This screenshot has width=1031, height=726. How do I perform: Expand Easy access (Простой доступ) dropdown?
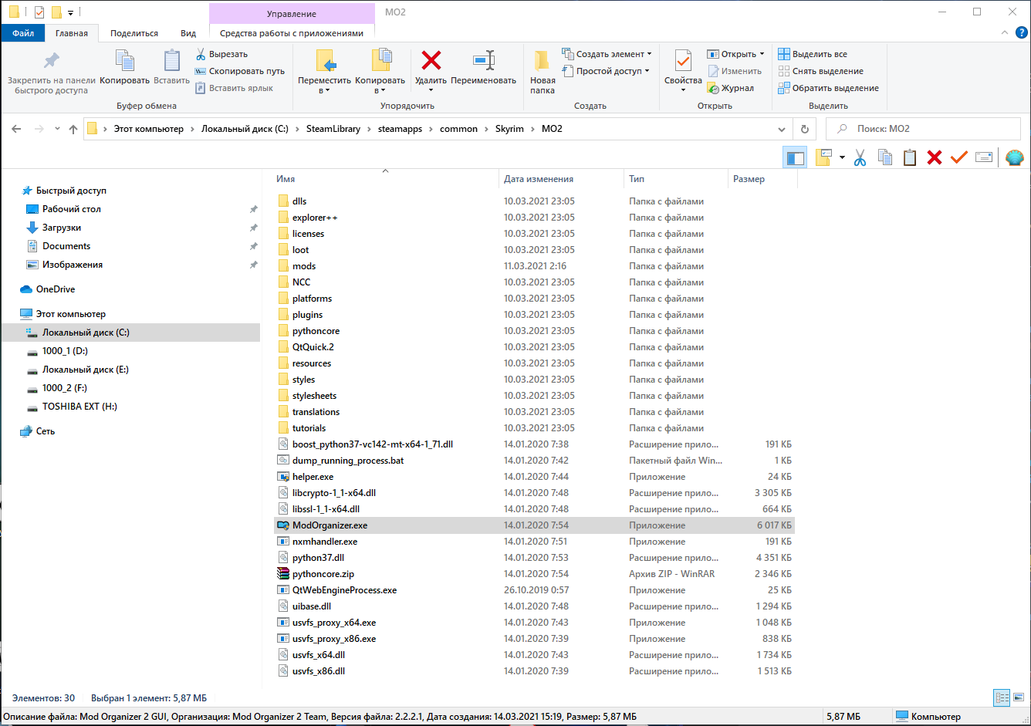(606, 71)
